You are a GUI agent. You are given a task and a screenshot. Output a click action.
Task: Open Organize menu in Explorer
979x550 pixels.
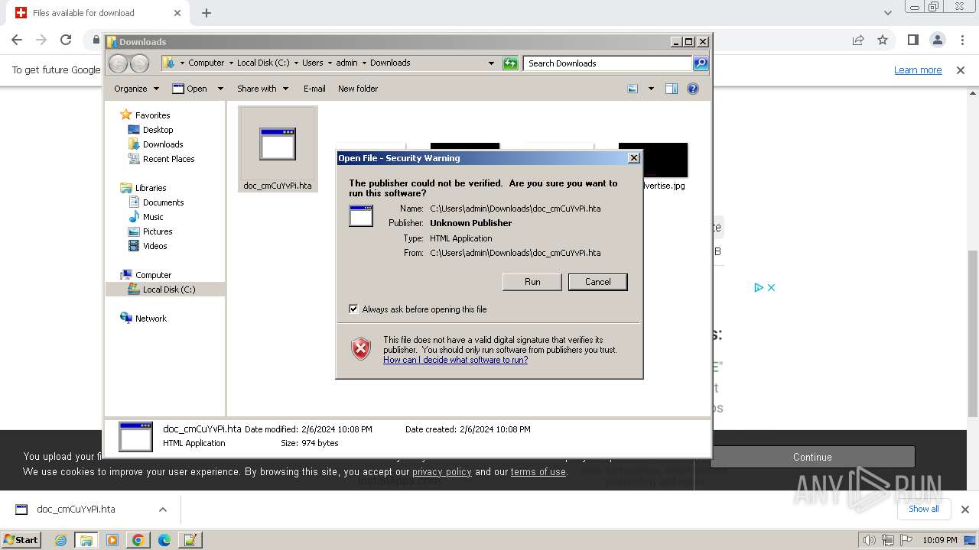(x=136, y=89)
